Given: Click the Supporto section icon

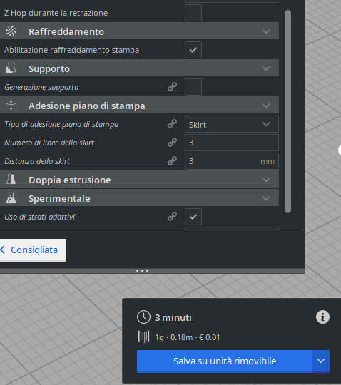Looking at the screenshot, I should 11,68.
